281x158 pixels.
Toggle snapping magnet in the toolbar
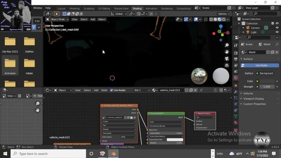tap(139, 14)
